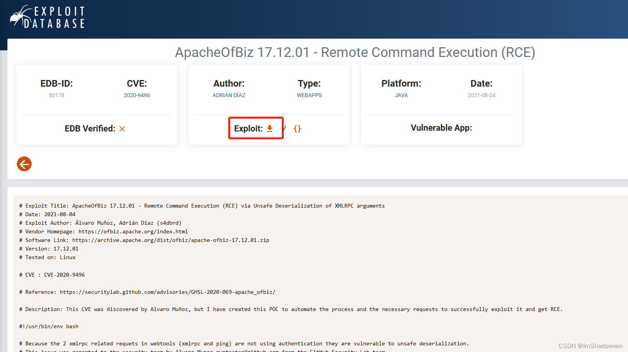628x352 pixels.
Task: Select the date value 2021-08-04 in header card
Action: (x=481, y=95)
